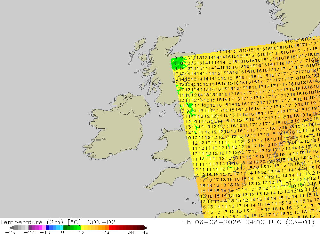
Task: Click the "0" legend label
Action: coord(63,232)
